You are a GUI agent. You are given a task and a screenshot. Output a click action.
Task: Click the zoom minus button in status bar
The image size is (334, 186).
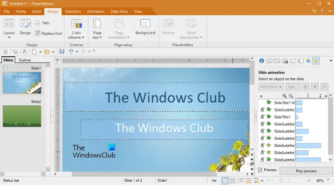[269, 180]
